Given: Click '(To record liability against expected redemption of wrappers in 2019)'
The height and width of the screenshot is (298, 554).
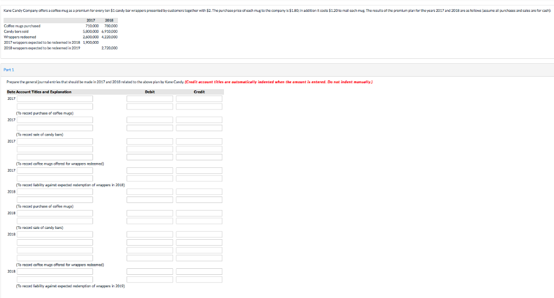Looking at the screenshot, I should point(70,286).
